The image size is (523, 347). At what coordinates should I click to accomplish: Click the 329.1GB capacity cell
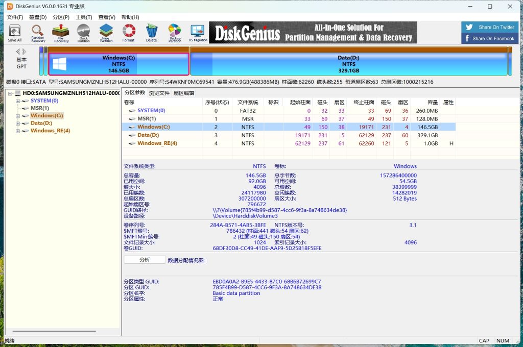pyautogui.click(x=427, y=135)
